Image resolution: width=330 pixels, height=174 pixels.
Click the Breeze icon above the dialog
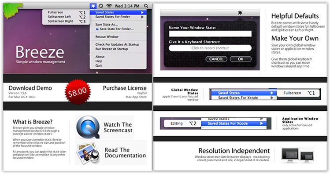click(240, 13)
